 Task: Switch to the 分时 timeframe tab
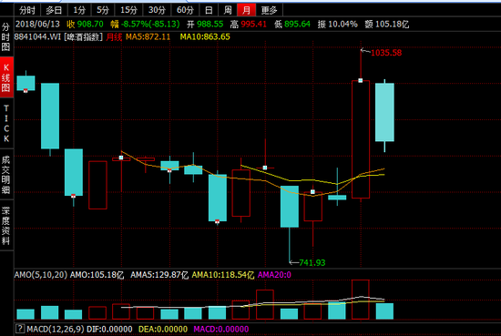[x=27, y=10]
